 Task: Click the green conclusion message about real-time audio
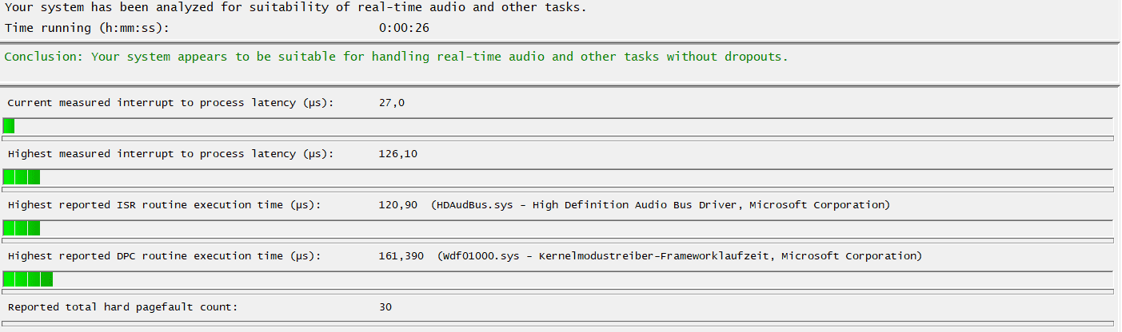(x=396, y=57)
